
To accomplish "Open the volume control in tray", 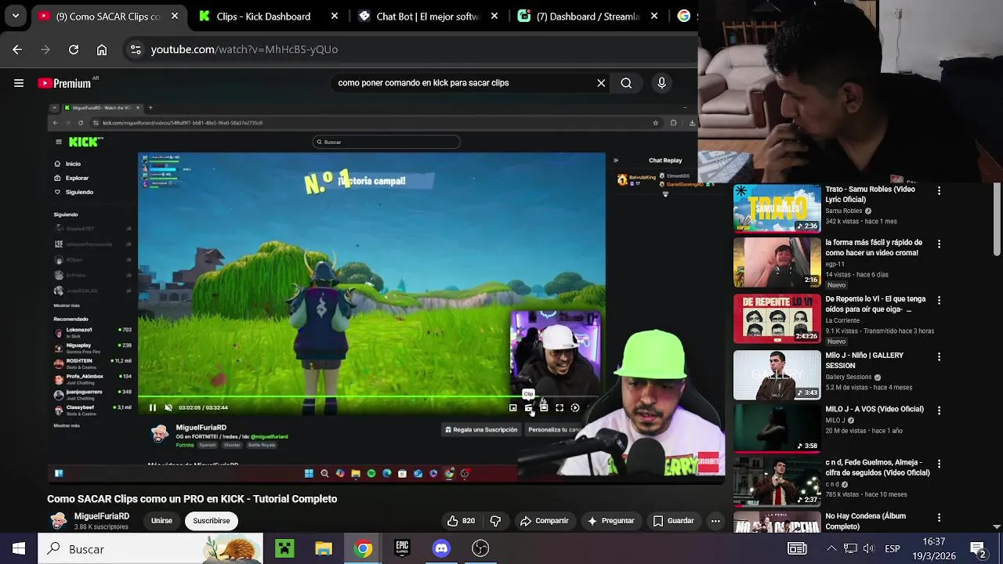I will point(868,549).
